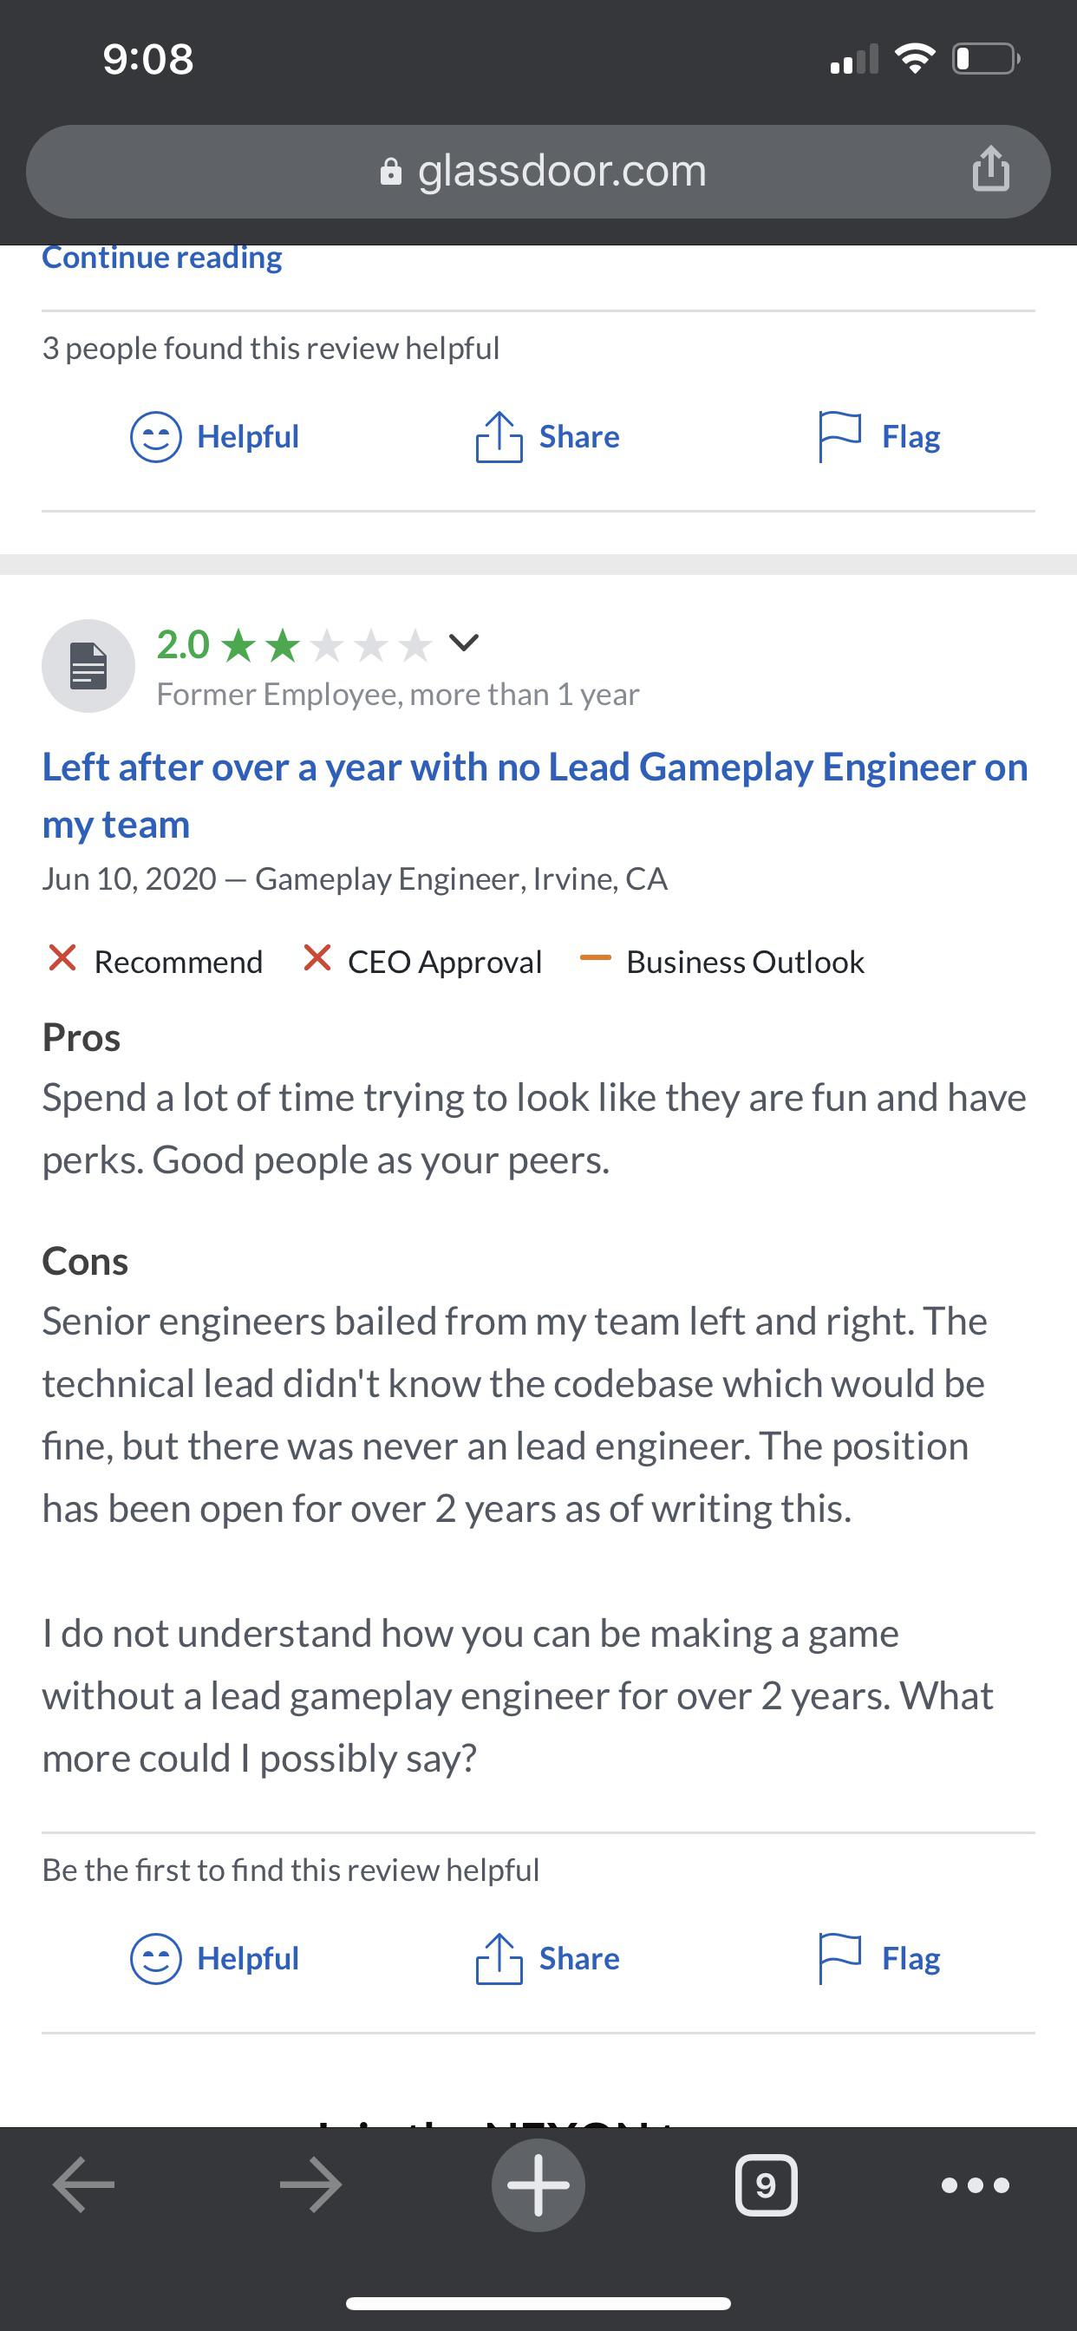
Task: Tap the CEO Approval red X indicator
Action: click(x=317, y=957)
